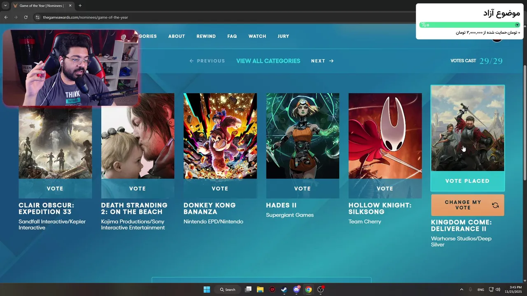Open Task View from taskbar
This screenshot has height=296, width=527.
pos(248,289)
